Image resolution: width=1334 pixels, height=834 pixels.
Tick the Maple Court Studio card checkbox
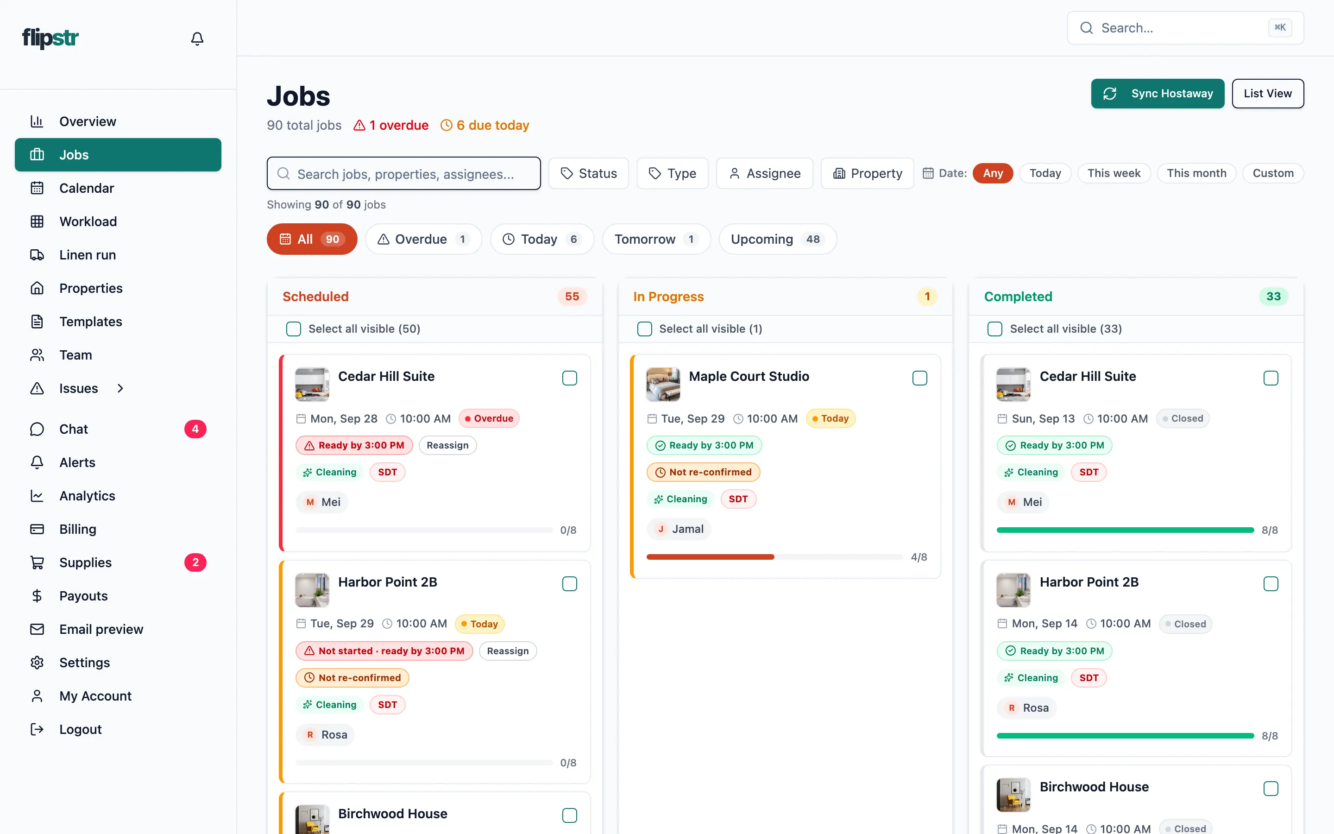click(920, 379)
